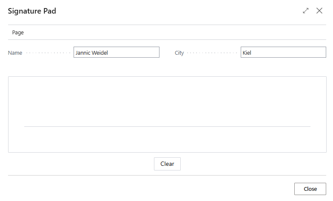Click the left end of the signature line
Screen dimensions: 333x201
[x=26, y=126]
